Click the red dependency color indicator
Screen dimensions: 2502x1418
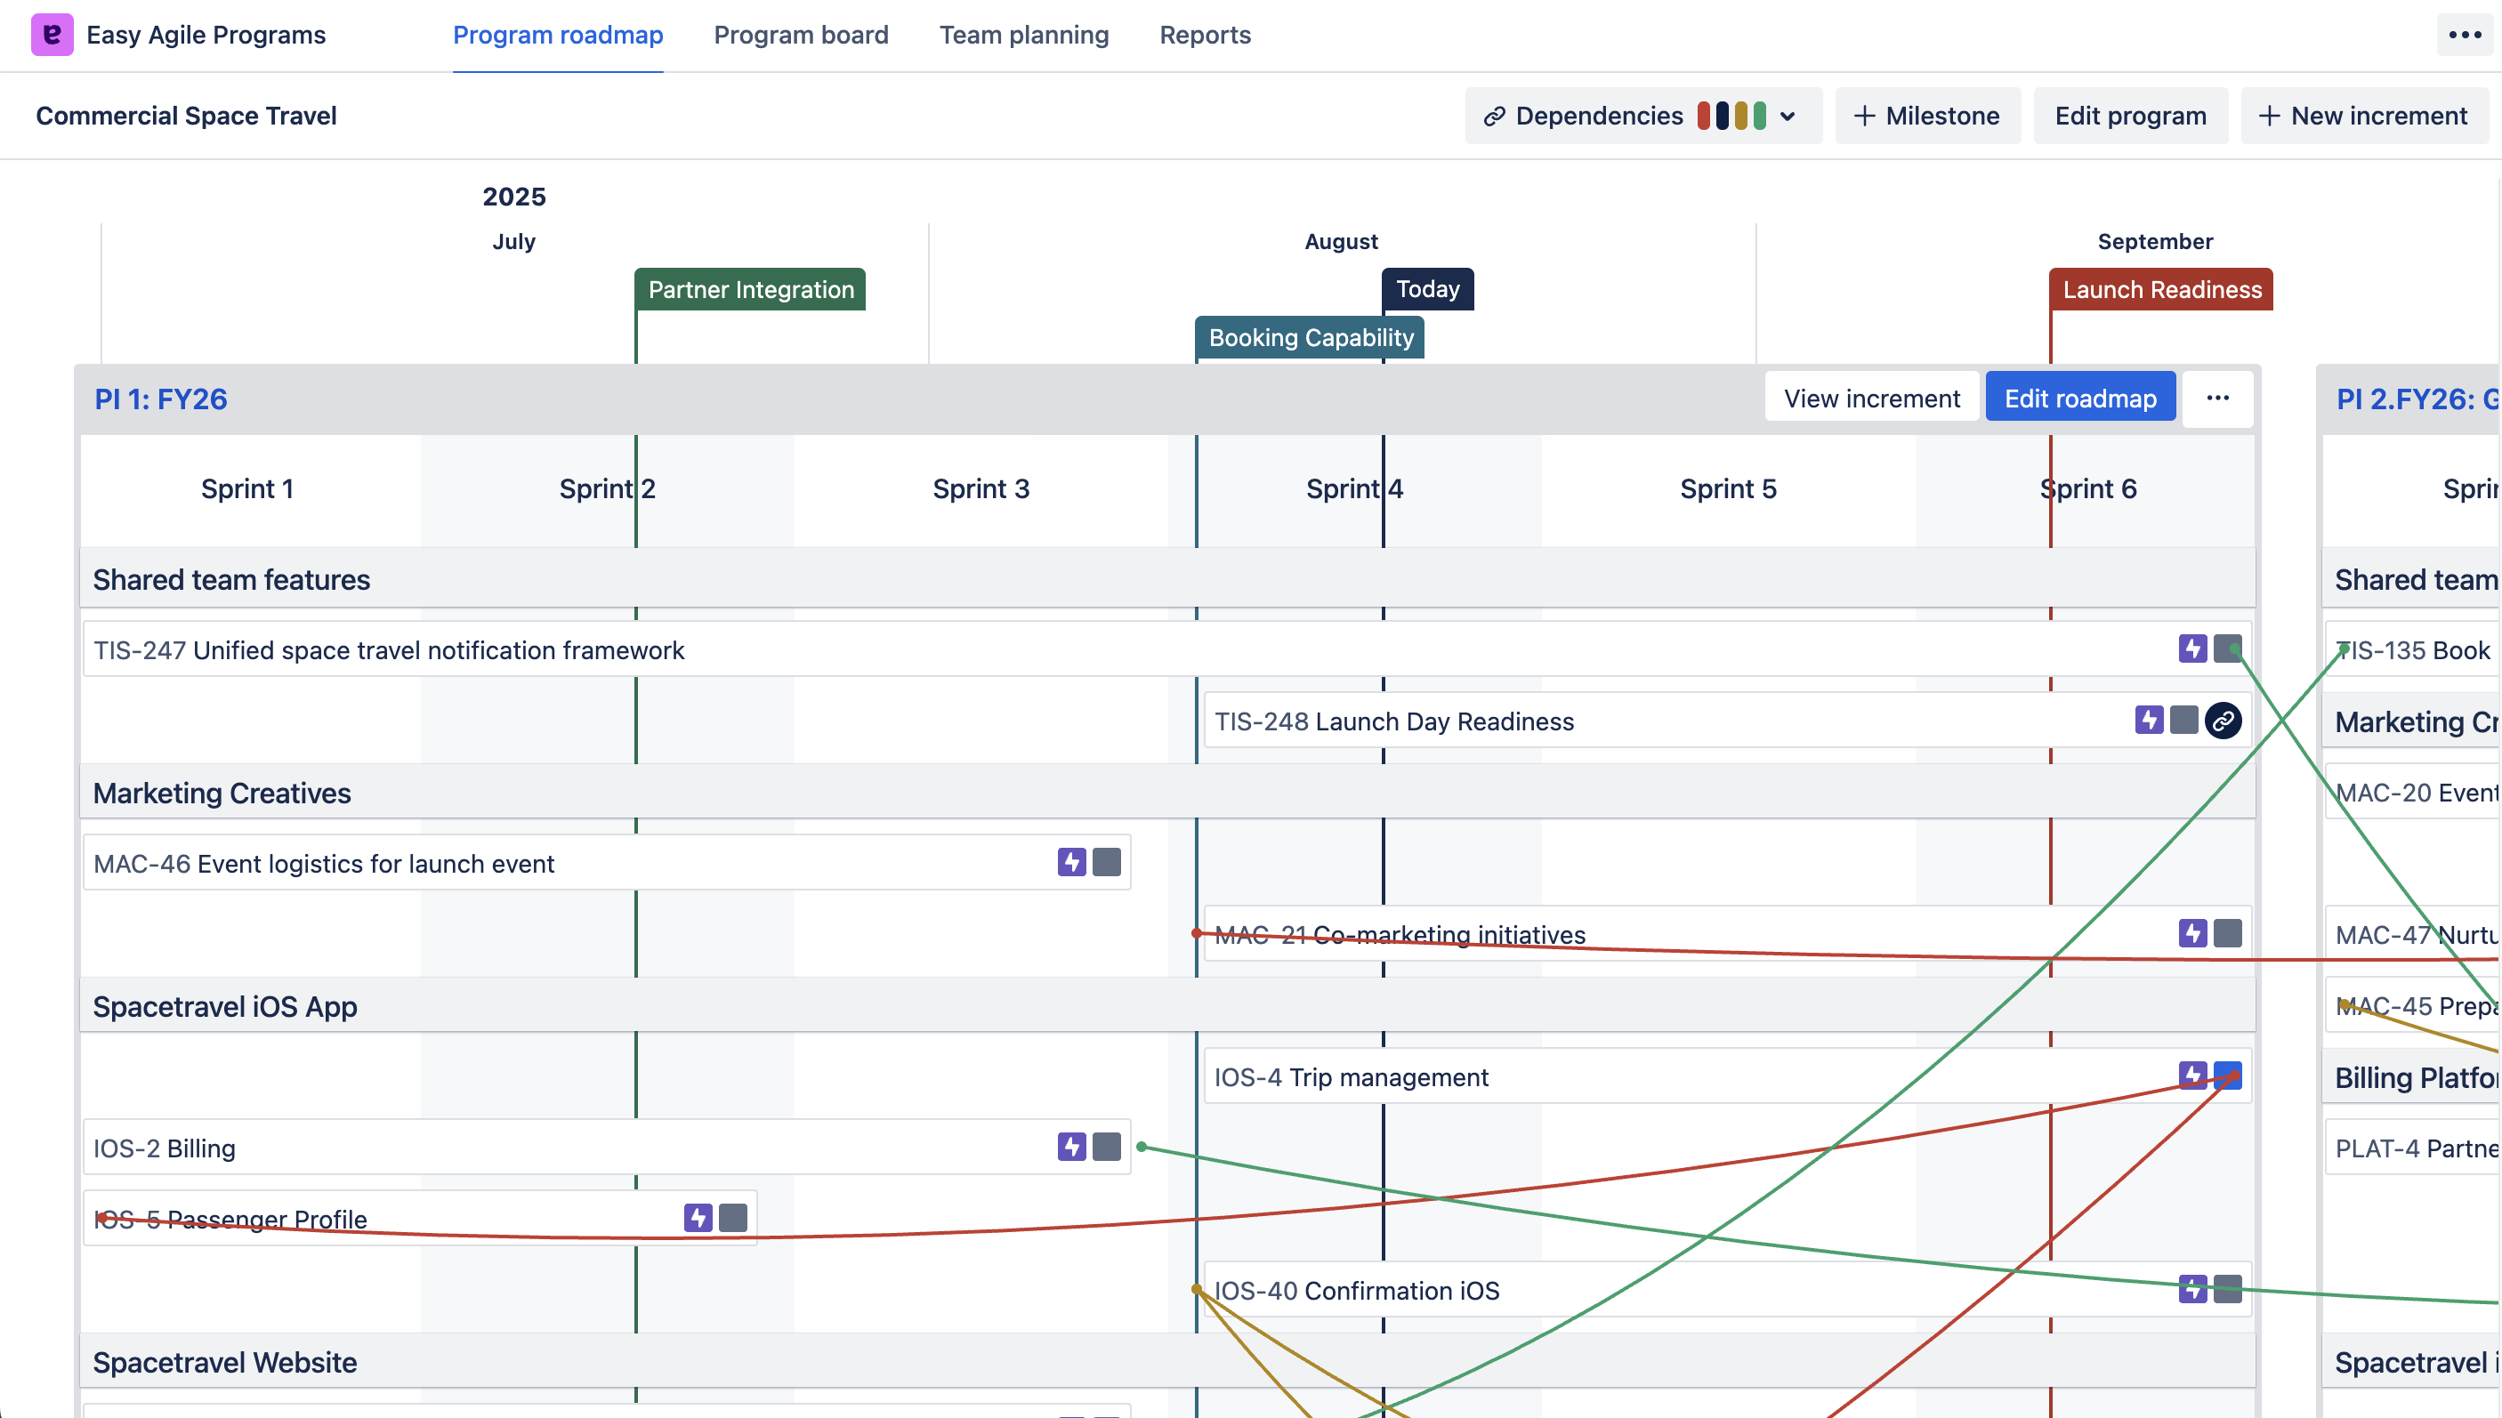[x=1703, y=116]
